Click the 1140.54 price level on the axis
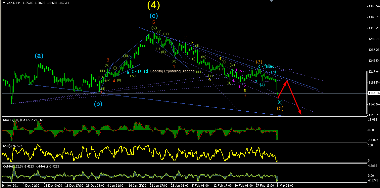 [373, 104]
